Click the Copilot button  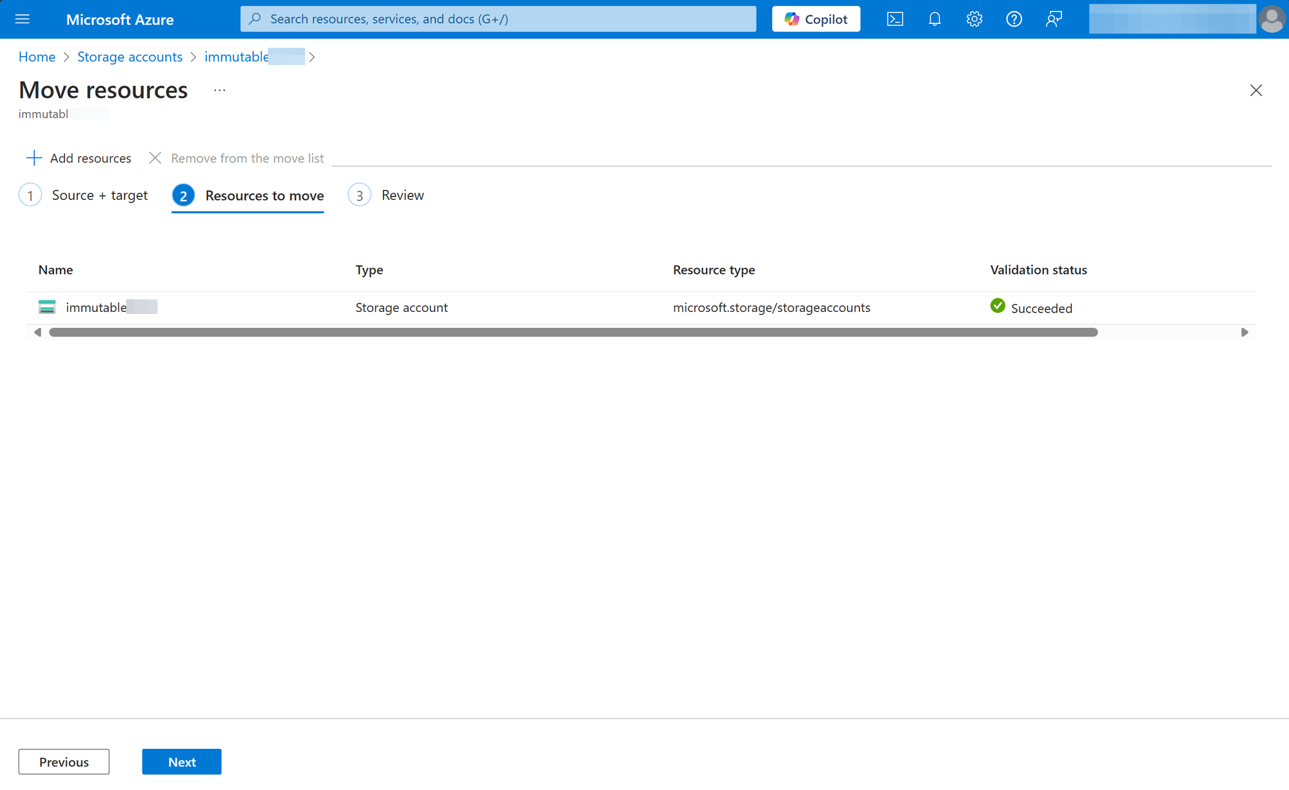pos(816,19)
